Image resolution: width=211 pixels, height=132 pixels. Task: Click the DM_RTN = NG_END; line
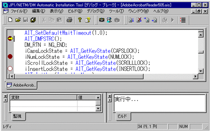click(46, 45)
